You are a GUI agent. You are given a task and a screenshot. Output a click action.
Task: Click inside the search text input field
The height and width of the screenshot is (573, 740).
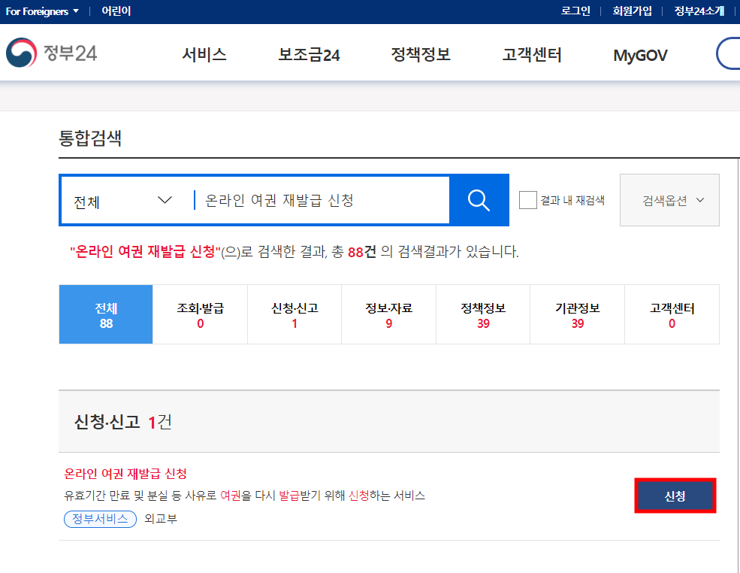[x=316, y=200]
